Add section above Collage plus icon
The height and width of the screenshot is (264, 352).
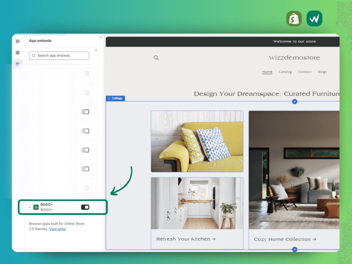(295, 102)
